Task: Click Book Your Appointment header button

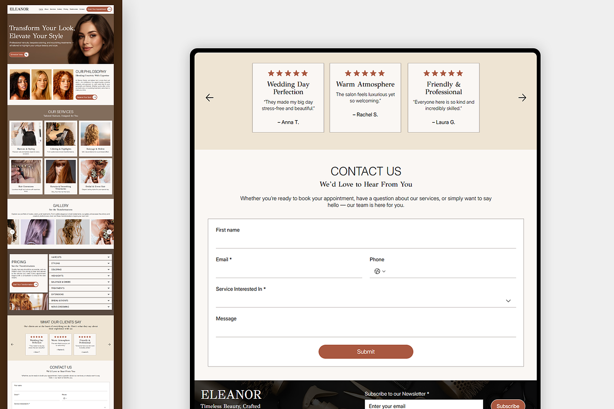Action: pyautogui.click(x=99, y=9)
